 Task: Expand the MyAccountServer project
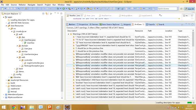pyautogui.click(x=3, y=97)
